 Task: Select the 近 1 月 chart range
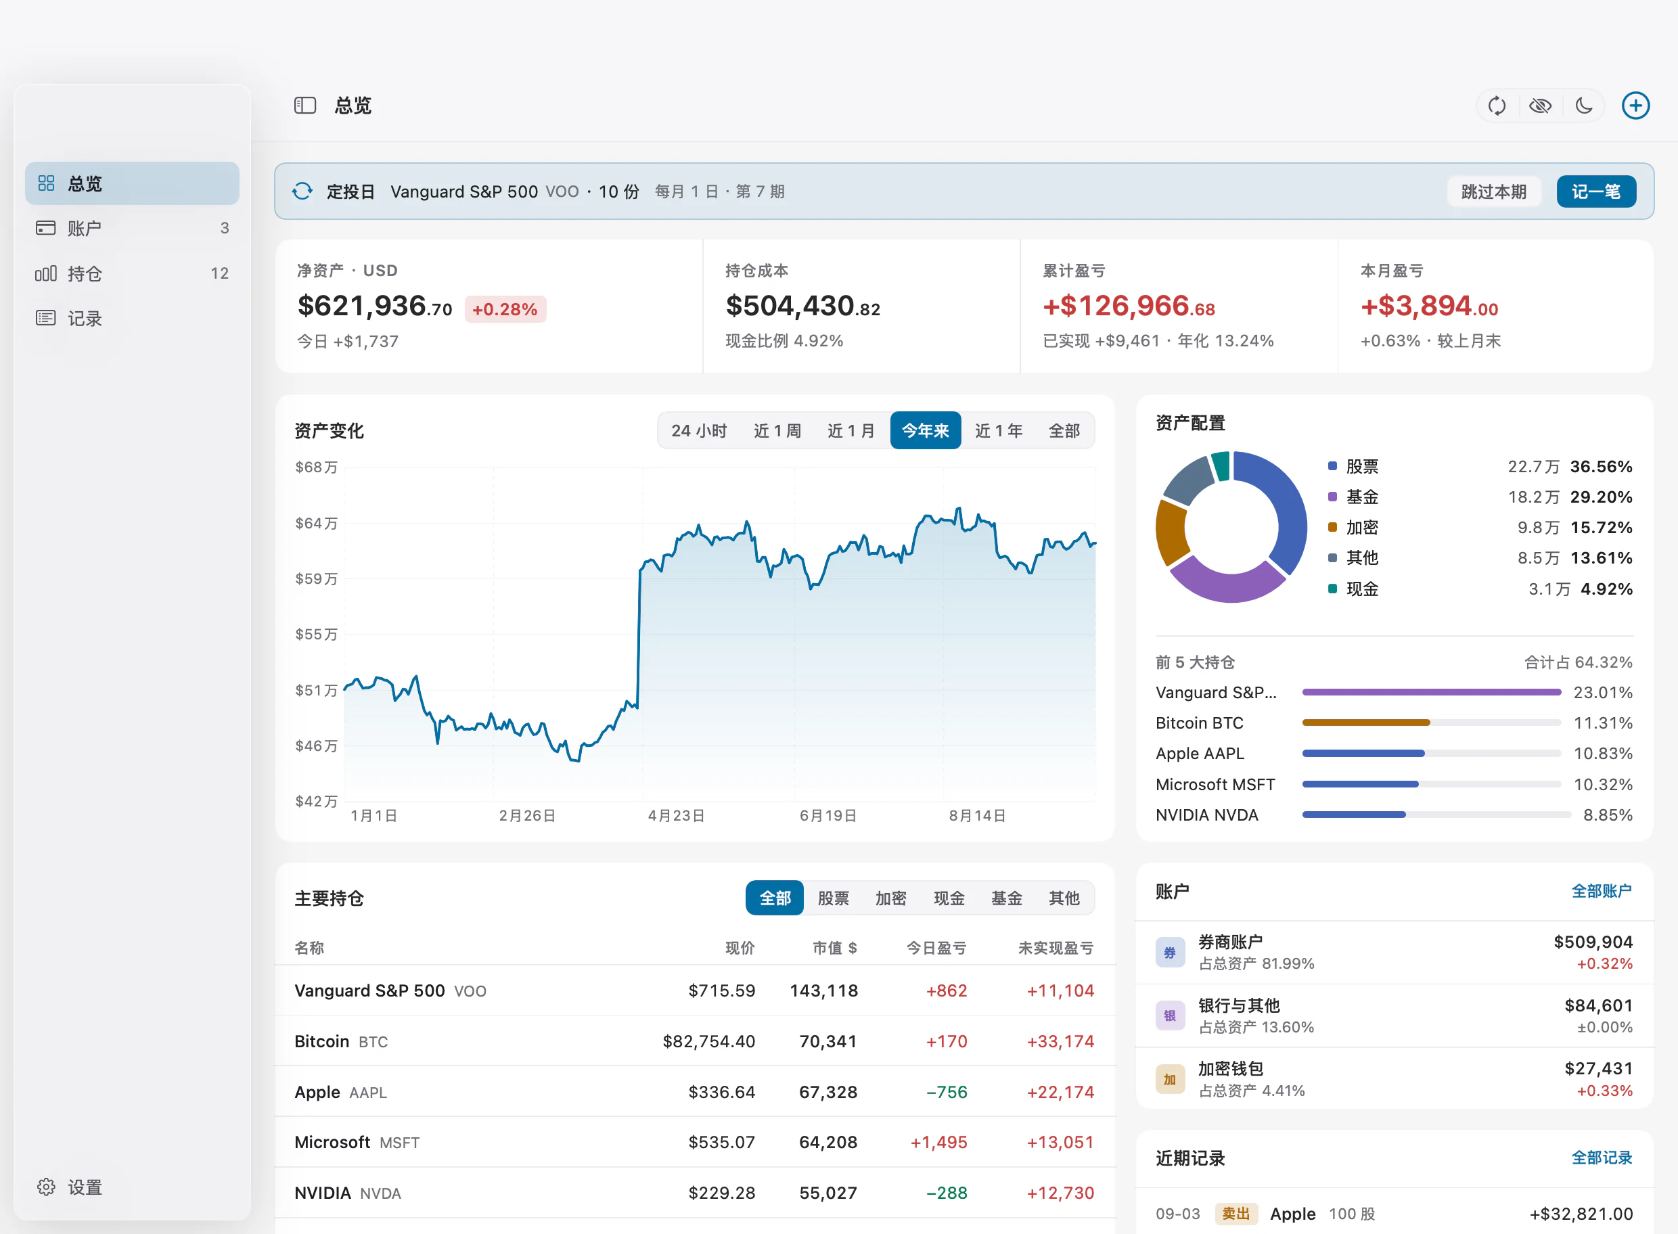851,431
